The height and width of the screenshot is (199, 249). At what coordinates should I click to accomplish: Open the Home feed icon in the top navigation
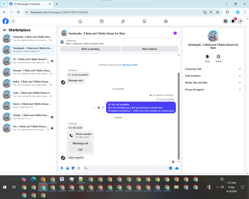(80, 21)
